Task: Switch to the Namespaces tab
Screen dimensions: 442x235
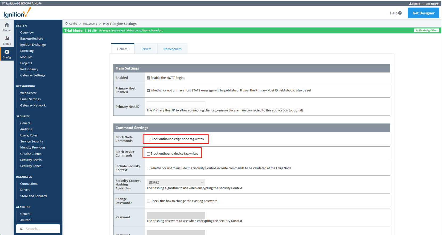Action: click(173, 49)
